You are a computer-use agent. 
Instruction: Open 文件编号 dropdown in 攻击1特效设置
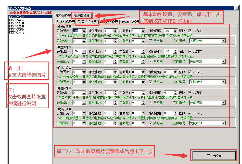click(x=223, y=41)
